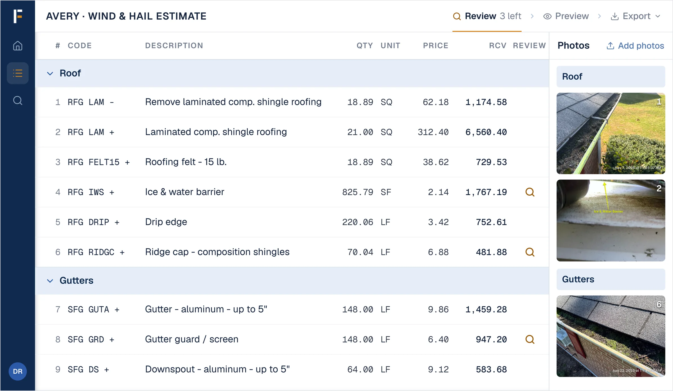The image size is (673, 391).
Task: Click RCV value 6,560.40
Action: point(486,132)
